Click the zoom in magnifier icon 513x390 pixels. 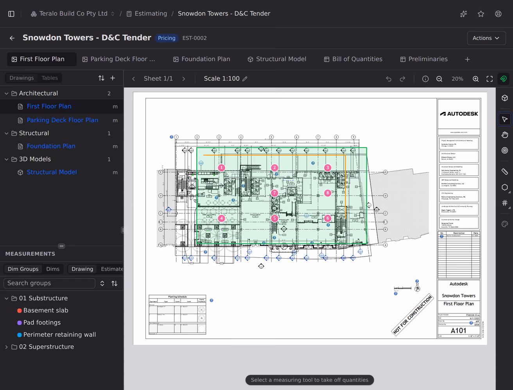click(475, 79)
